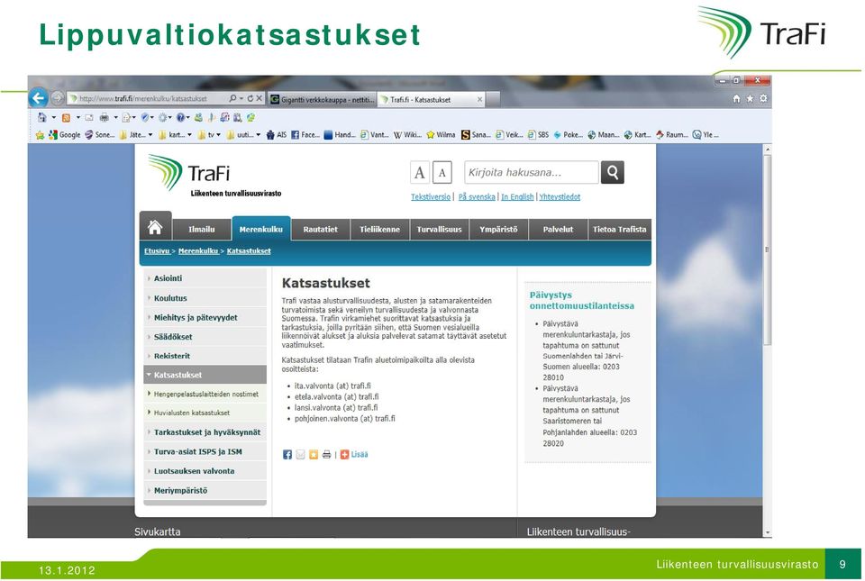Add to favorites bar star icon
This screenshot has height=581, width=865.
40,134
